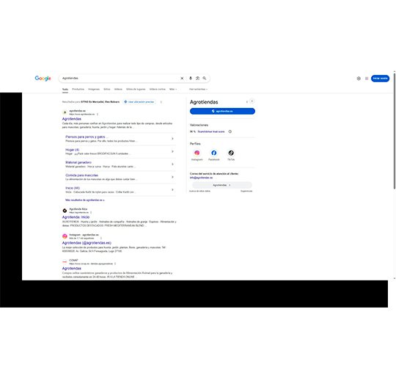Open Google settings gear icon
Image resolution: width=396 pixels, height=367 pixels.
(359, 79)
